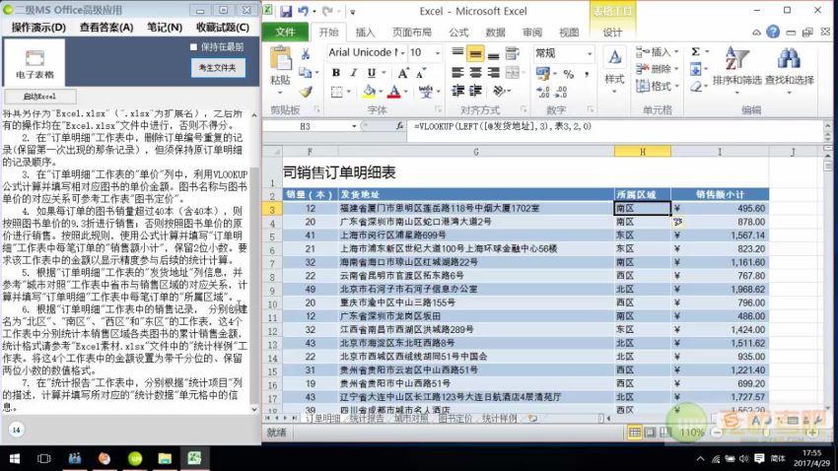Open the number format dropdown
Viewport: 838px width, 471px height.
pyautogui.click(x=590, y=53)
